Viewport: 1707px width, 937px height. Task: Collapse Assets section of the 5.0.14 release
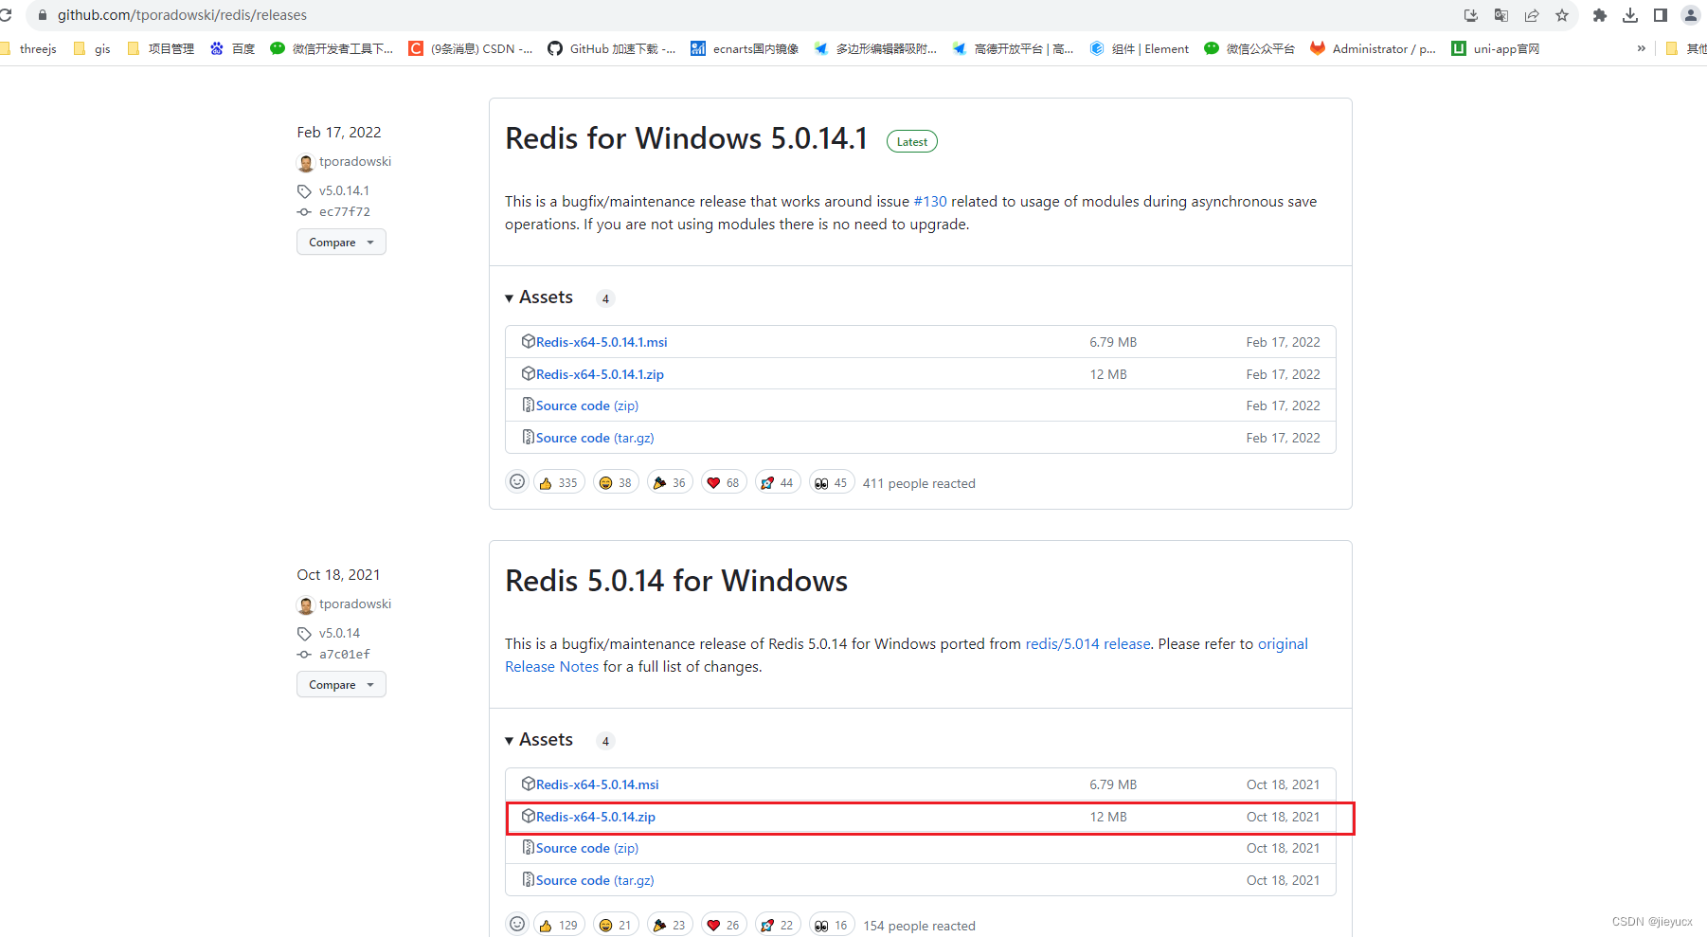(539, 740)
